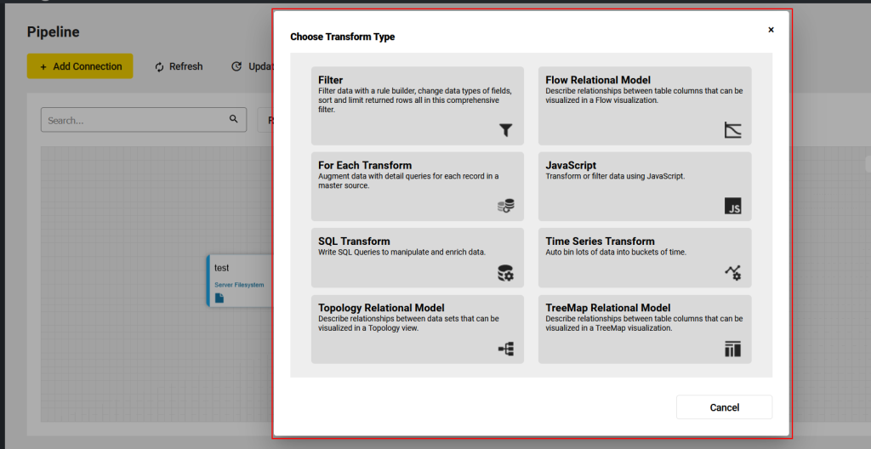This screenshot has width=871, height=449.
Task: Click the Server Filesystem label
Action: (x=239, y=285)
